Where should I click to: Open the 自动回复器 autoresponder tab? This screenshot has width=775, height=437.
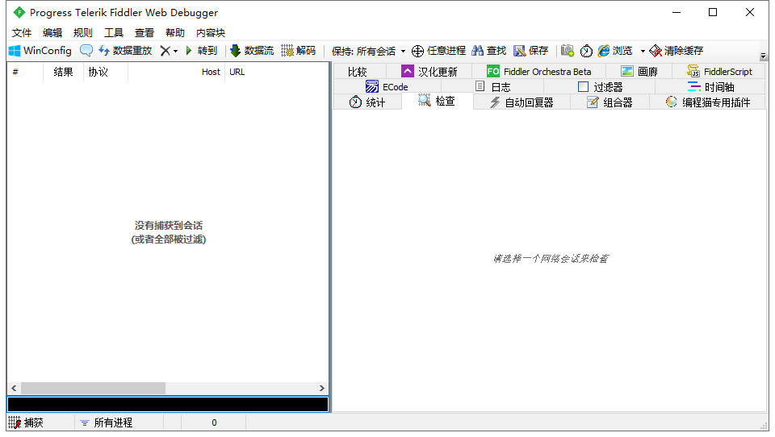pos(522,102)
